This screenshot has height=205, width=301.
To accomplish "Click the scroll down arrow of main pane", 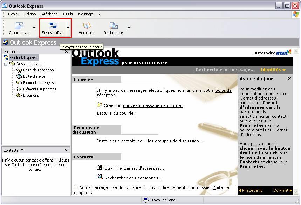I will (x=296, y=192).
